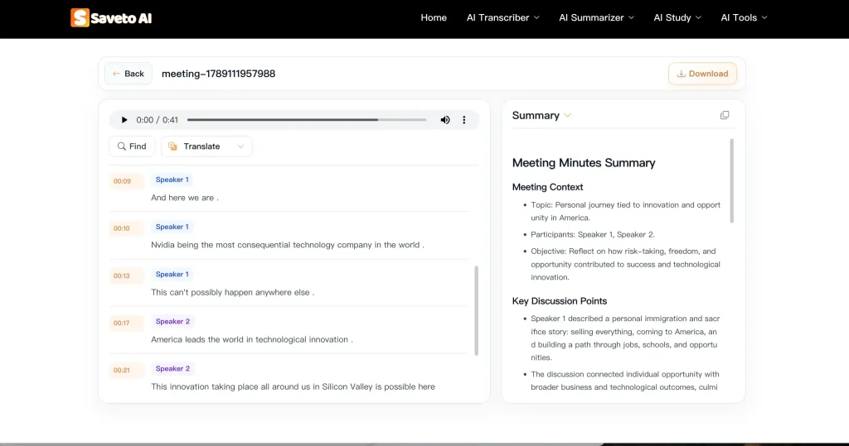Click Speaker 1 label above the Nvidia sentence
The width and height of the screenshot is (849, 446).
coord(172,227)
